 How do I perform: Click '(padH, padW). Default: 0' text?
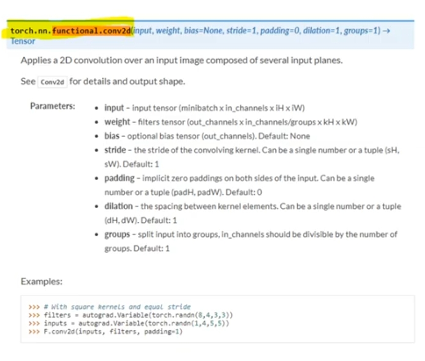point(217,192)
